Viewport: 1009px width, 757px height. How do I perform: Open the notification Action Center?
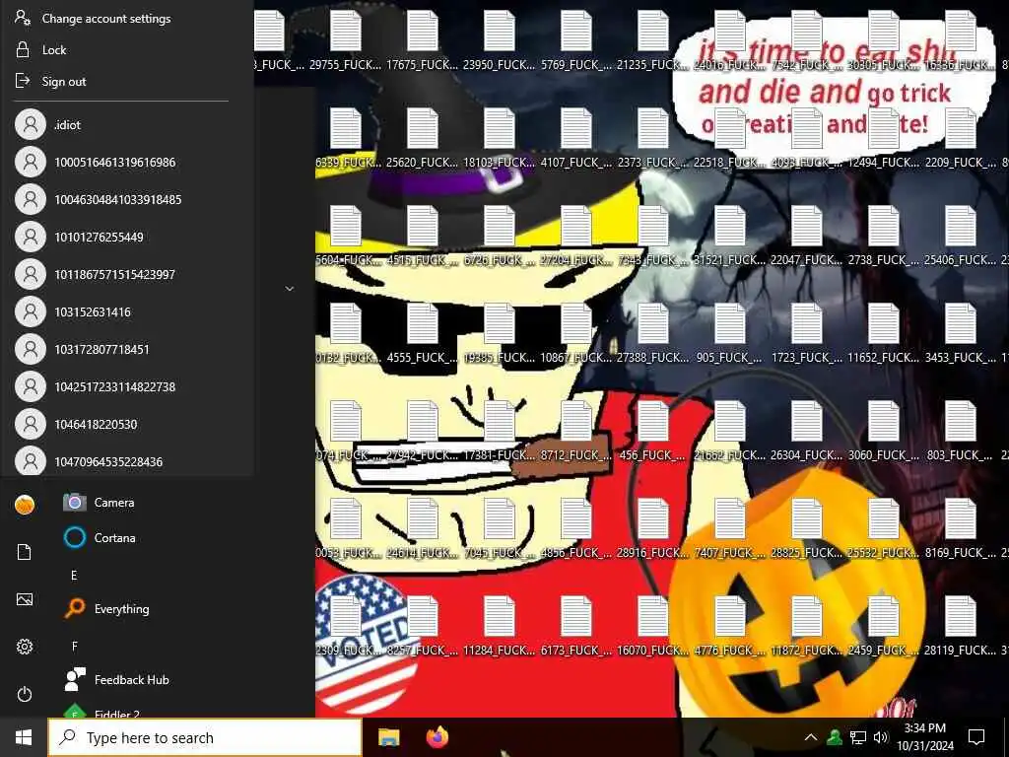click(x=976, y=737)
